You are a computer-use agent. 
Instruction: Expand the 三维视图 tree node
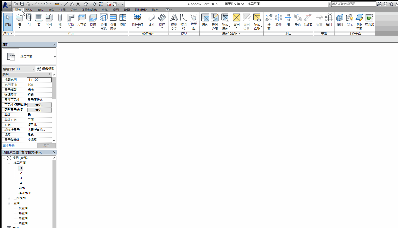pyautogui.click(x=9, y=198)
